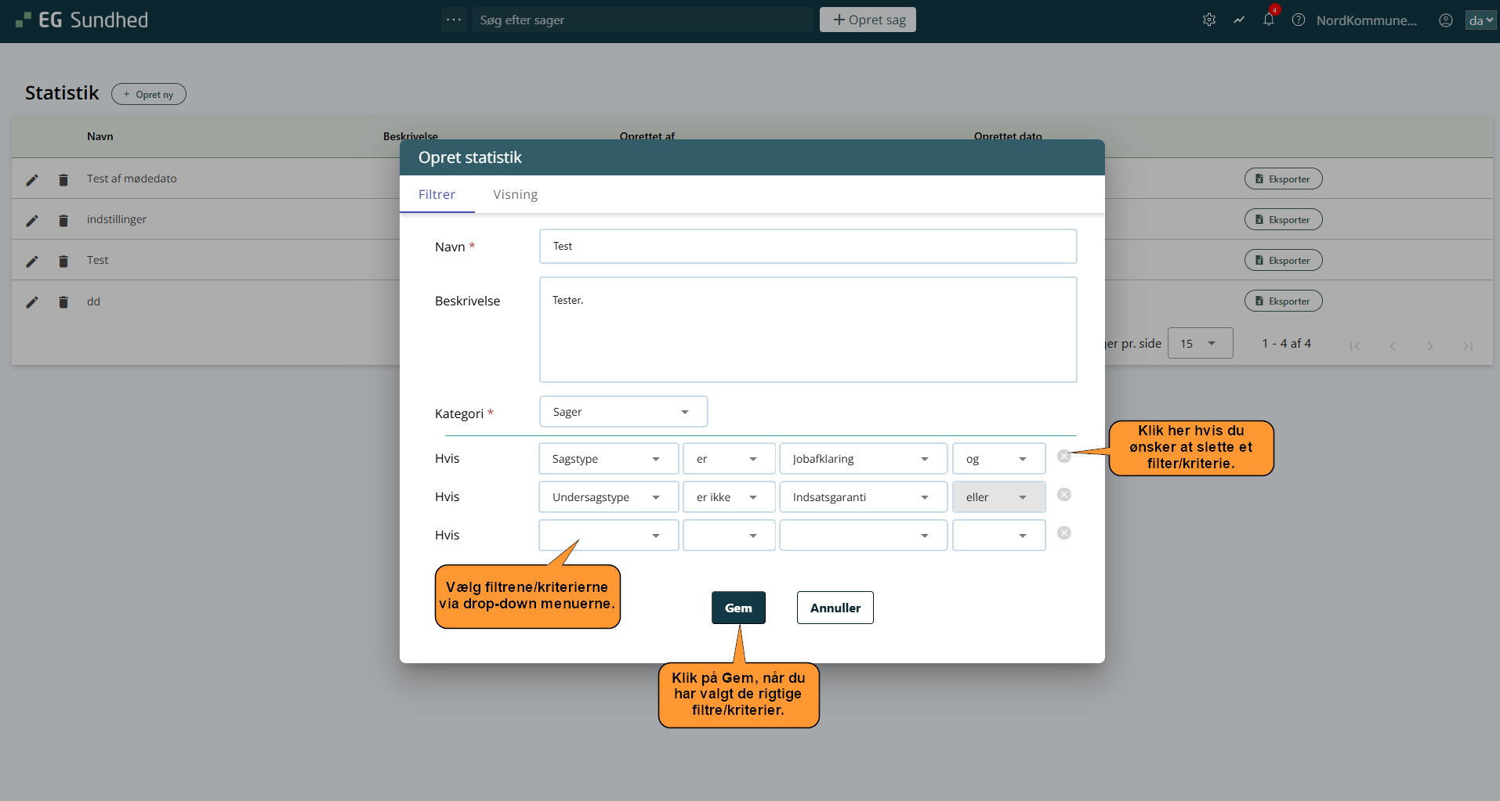Remove the Sagstype filter row
Screen dimensions: 1500x801
tap(1064, 456)
